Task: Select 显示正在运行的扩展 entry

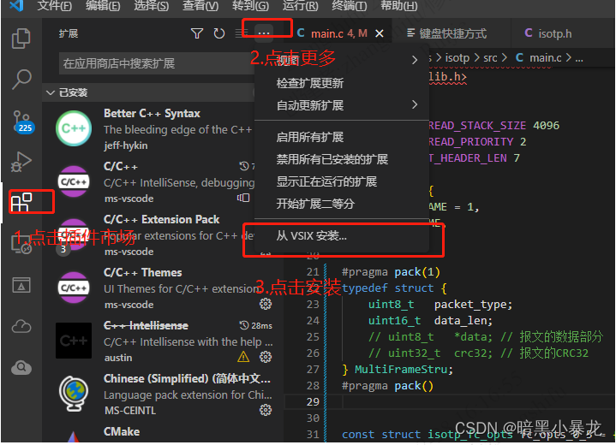Action: point(342,181)
